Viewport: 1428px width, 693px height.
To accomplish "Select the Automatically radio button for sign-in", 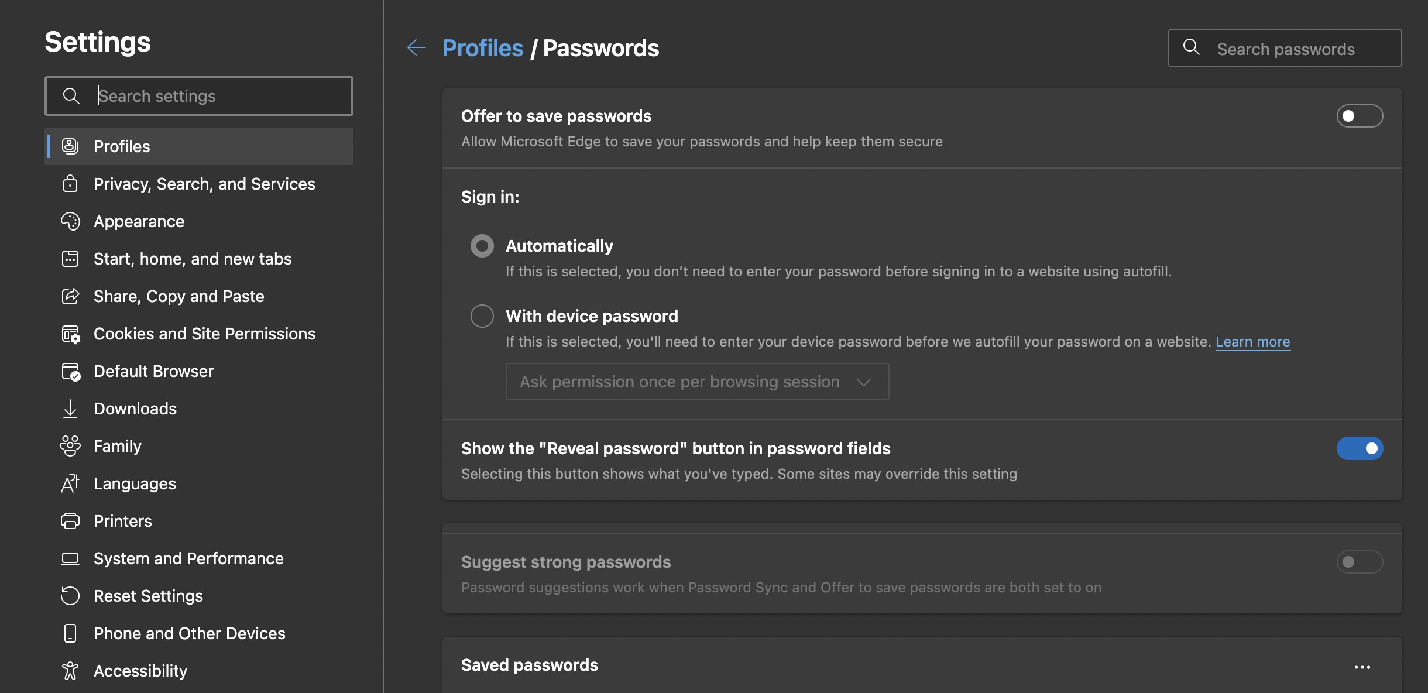I will [x=482, y=245].
